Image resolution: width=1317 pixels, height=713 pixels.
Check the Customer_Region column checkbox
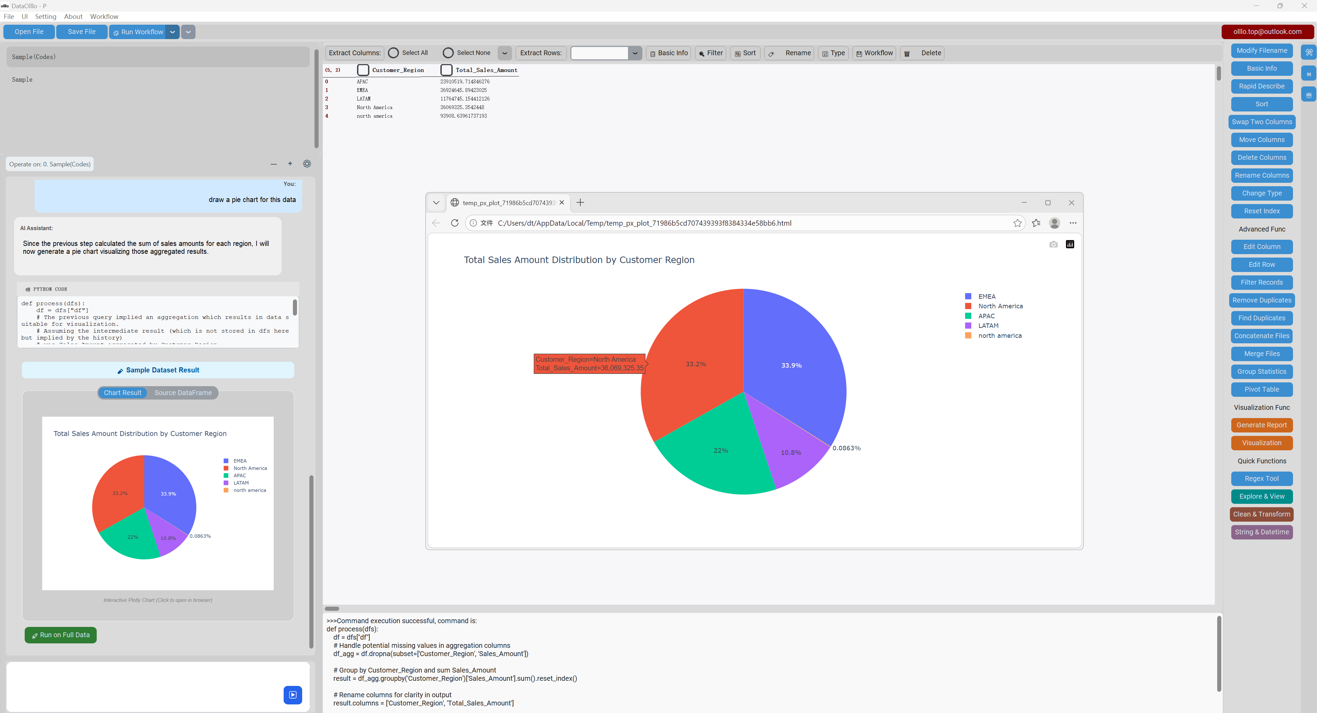(363, 70)
